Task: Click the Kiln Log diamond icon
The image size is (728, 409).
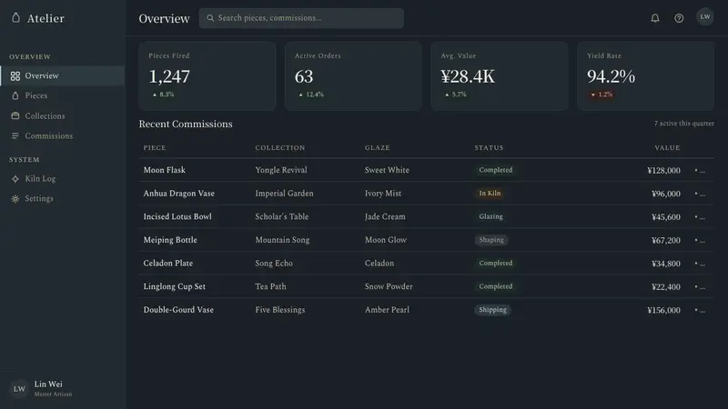Action: (x=15, y=178)
